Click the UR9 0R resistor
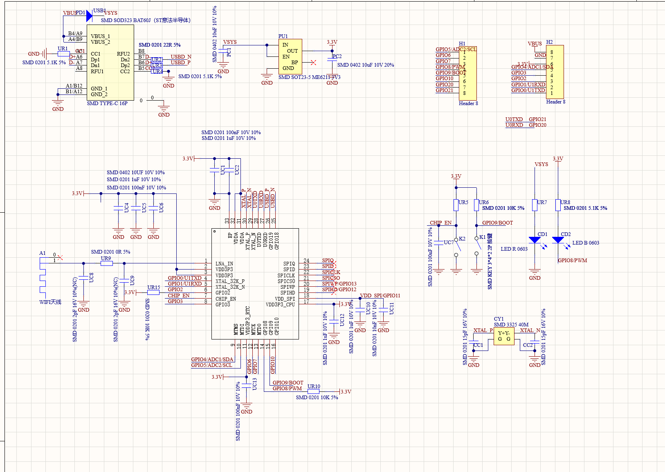Screen dimensions: 665x472 click(x=106, y=263)
